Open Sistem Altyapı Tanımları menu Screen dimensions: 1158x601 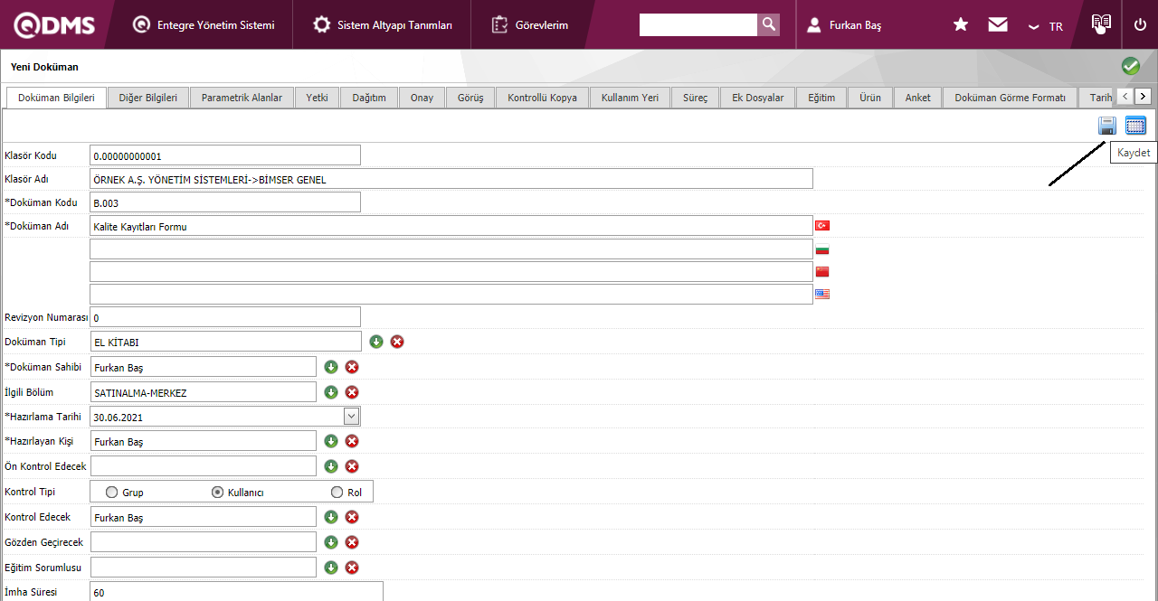[x=384, y=25]
